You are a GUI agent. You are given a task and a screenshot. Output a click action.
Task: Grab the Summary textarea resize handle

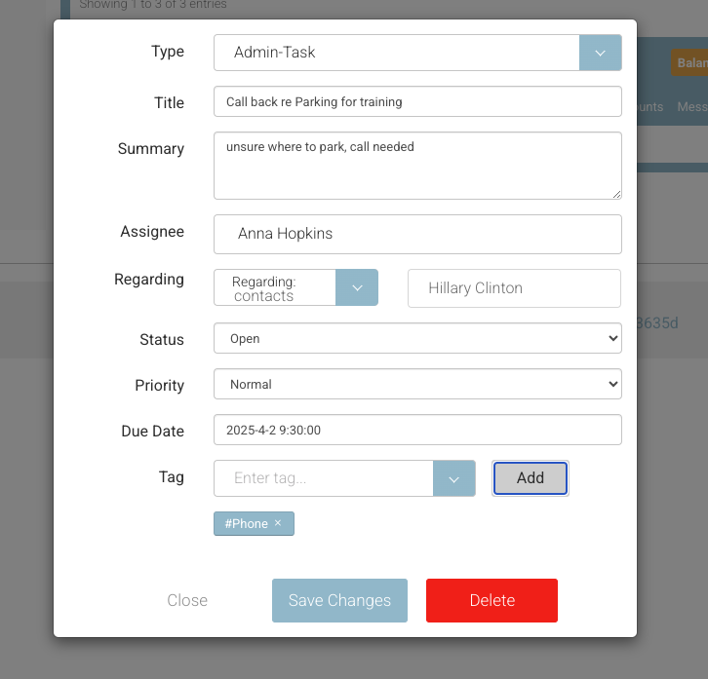pyautogui.click(x=616, y=195)
